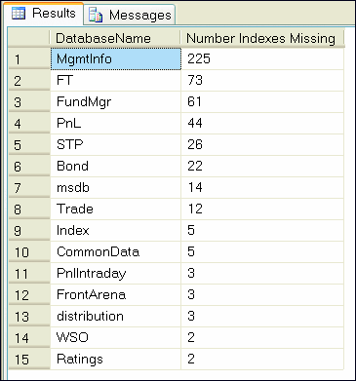Click the Results tab grid icon
Screen dimensions: 356x381
pyautogui.click(x=18, y=14)
